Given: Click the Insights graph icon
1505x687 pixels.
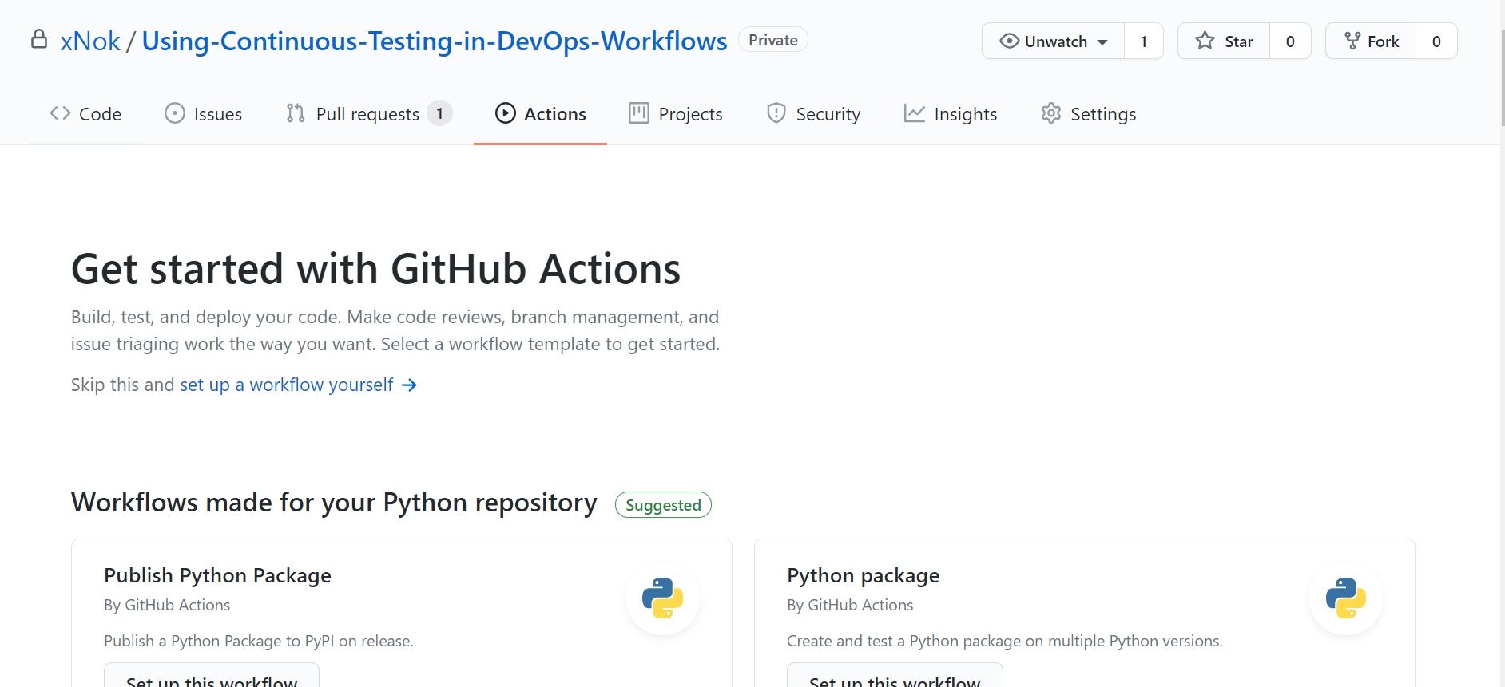Looking at the screenshot, I should coord(914,113).
